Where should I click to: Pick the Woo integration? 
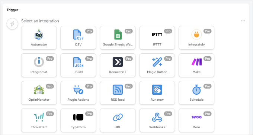click(x=196, y=120)
